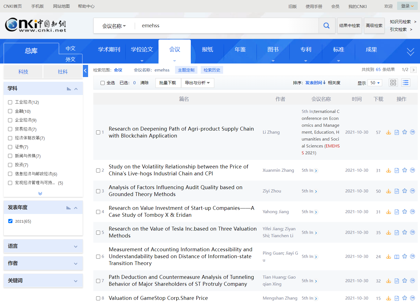Switch to the 学术期刊 tab
The image size is (420, 304).
point(109,49)
